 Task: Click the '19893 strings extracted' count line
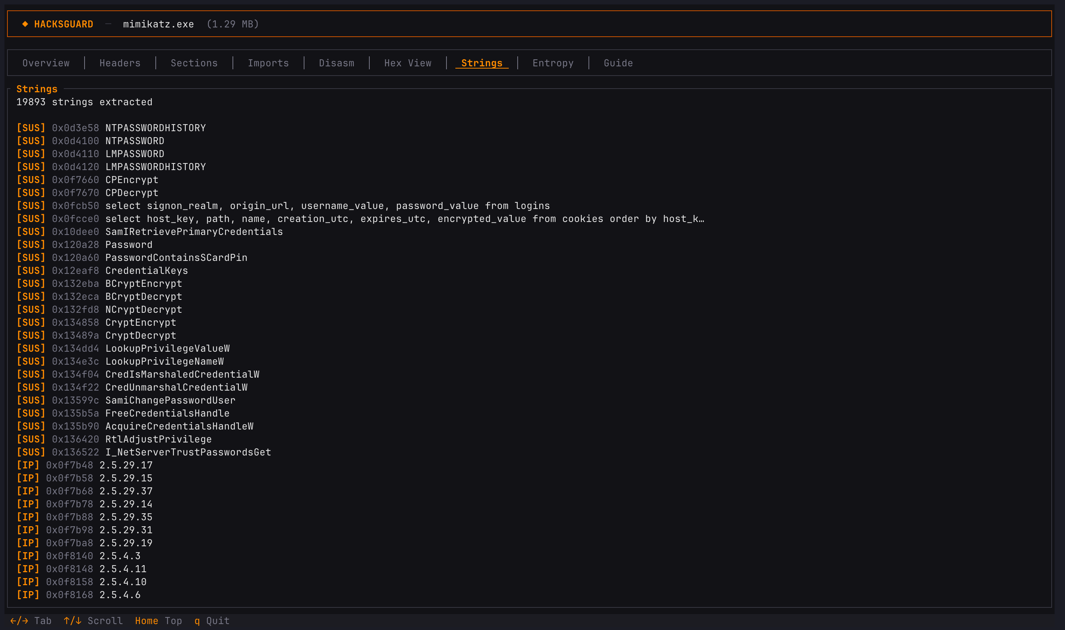point(84,102)
